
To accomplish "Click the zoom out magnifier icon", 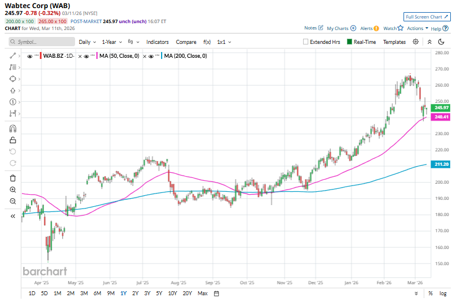I will click(13, 201).
